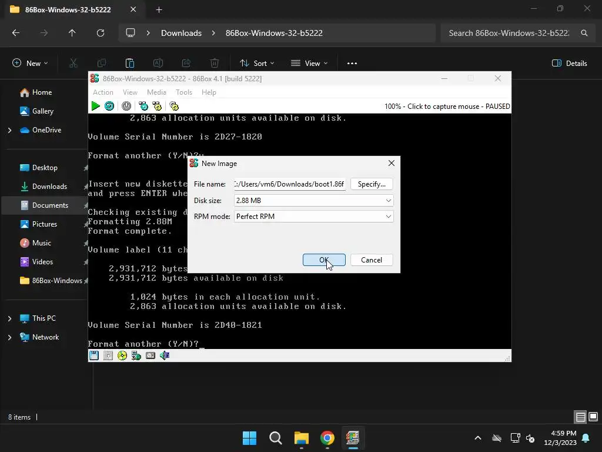
Task: Expand the OneDrive tree node
Action: tap(9, 130)
